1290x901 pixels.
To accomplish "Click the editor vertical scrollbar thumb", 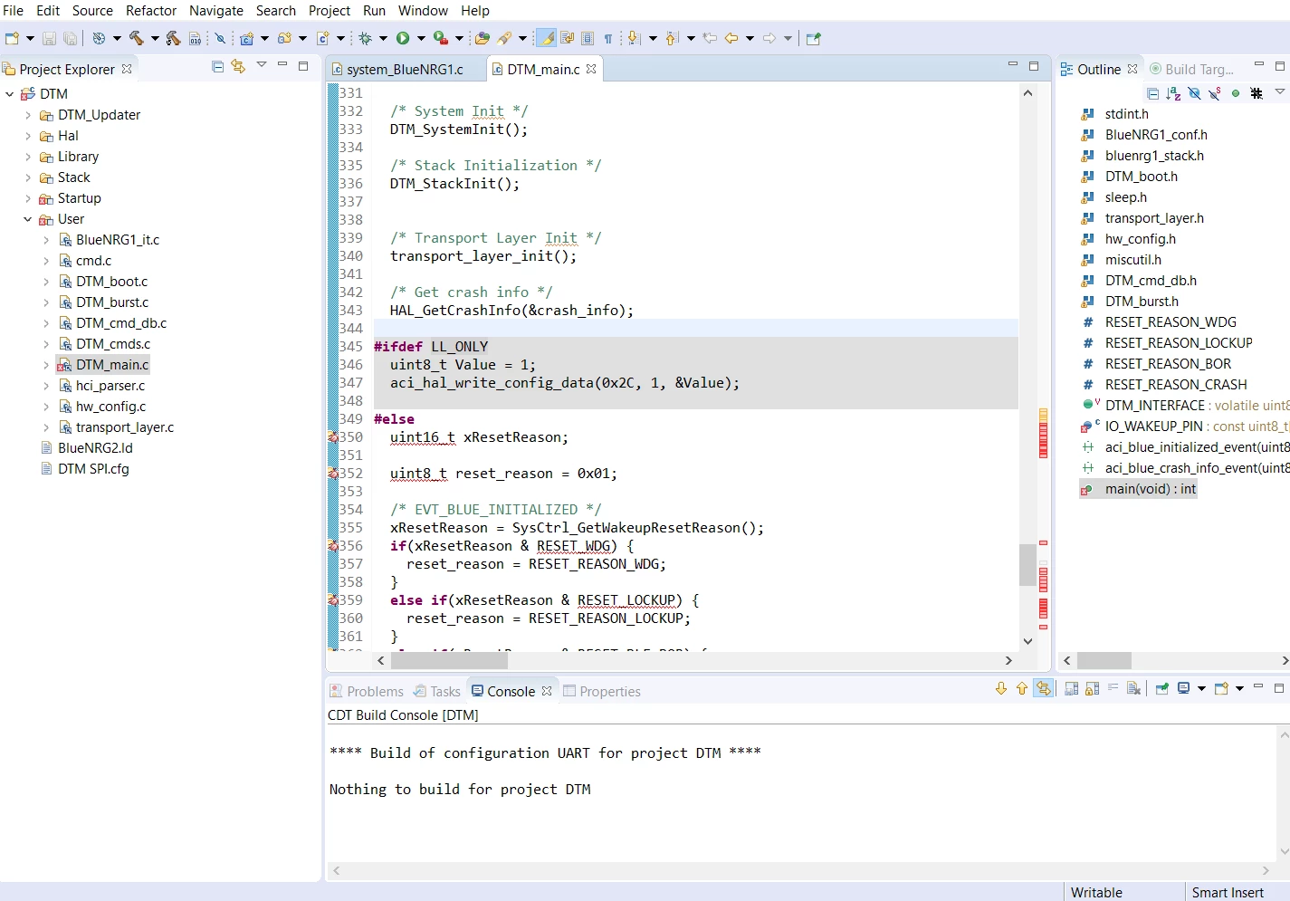I will point(1027,565).
